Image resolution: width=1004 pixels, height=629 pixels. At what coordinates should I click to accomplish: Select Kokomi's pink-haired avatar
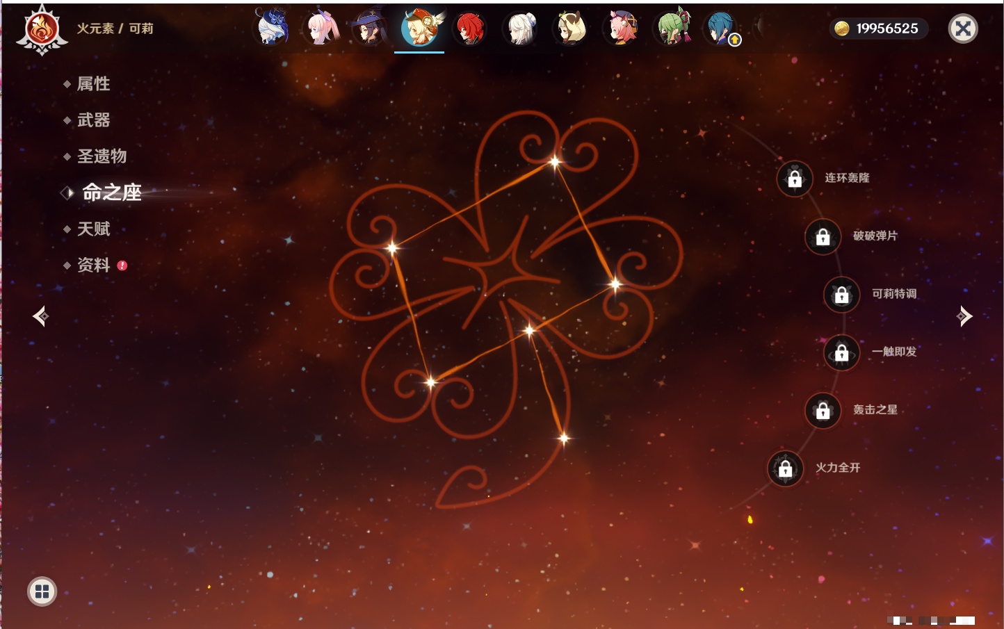[322, 28]
